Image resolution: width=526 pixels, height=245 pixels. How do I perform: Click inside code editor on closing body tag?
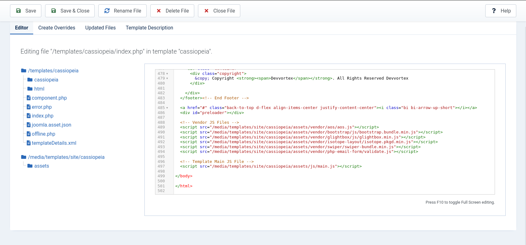coord(184,176)
